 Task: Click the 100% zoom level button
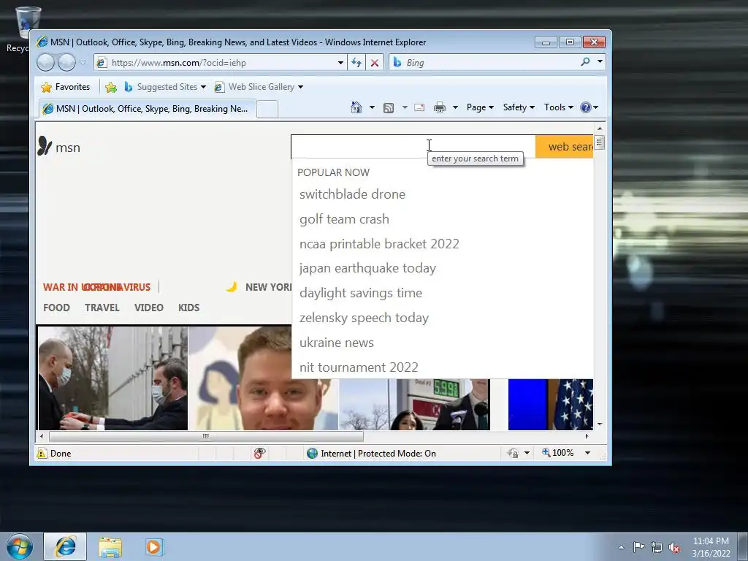pyautogui.click(x=557, y=453)
